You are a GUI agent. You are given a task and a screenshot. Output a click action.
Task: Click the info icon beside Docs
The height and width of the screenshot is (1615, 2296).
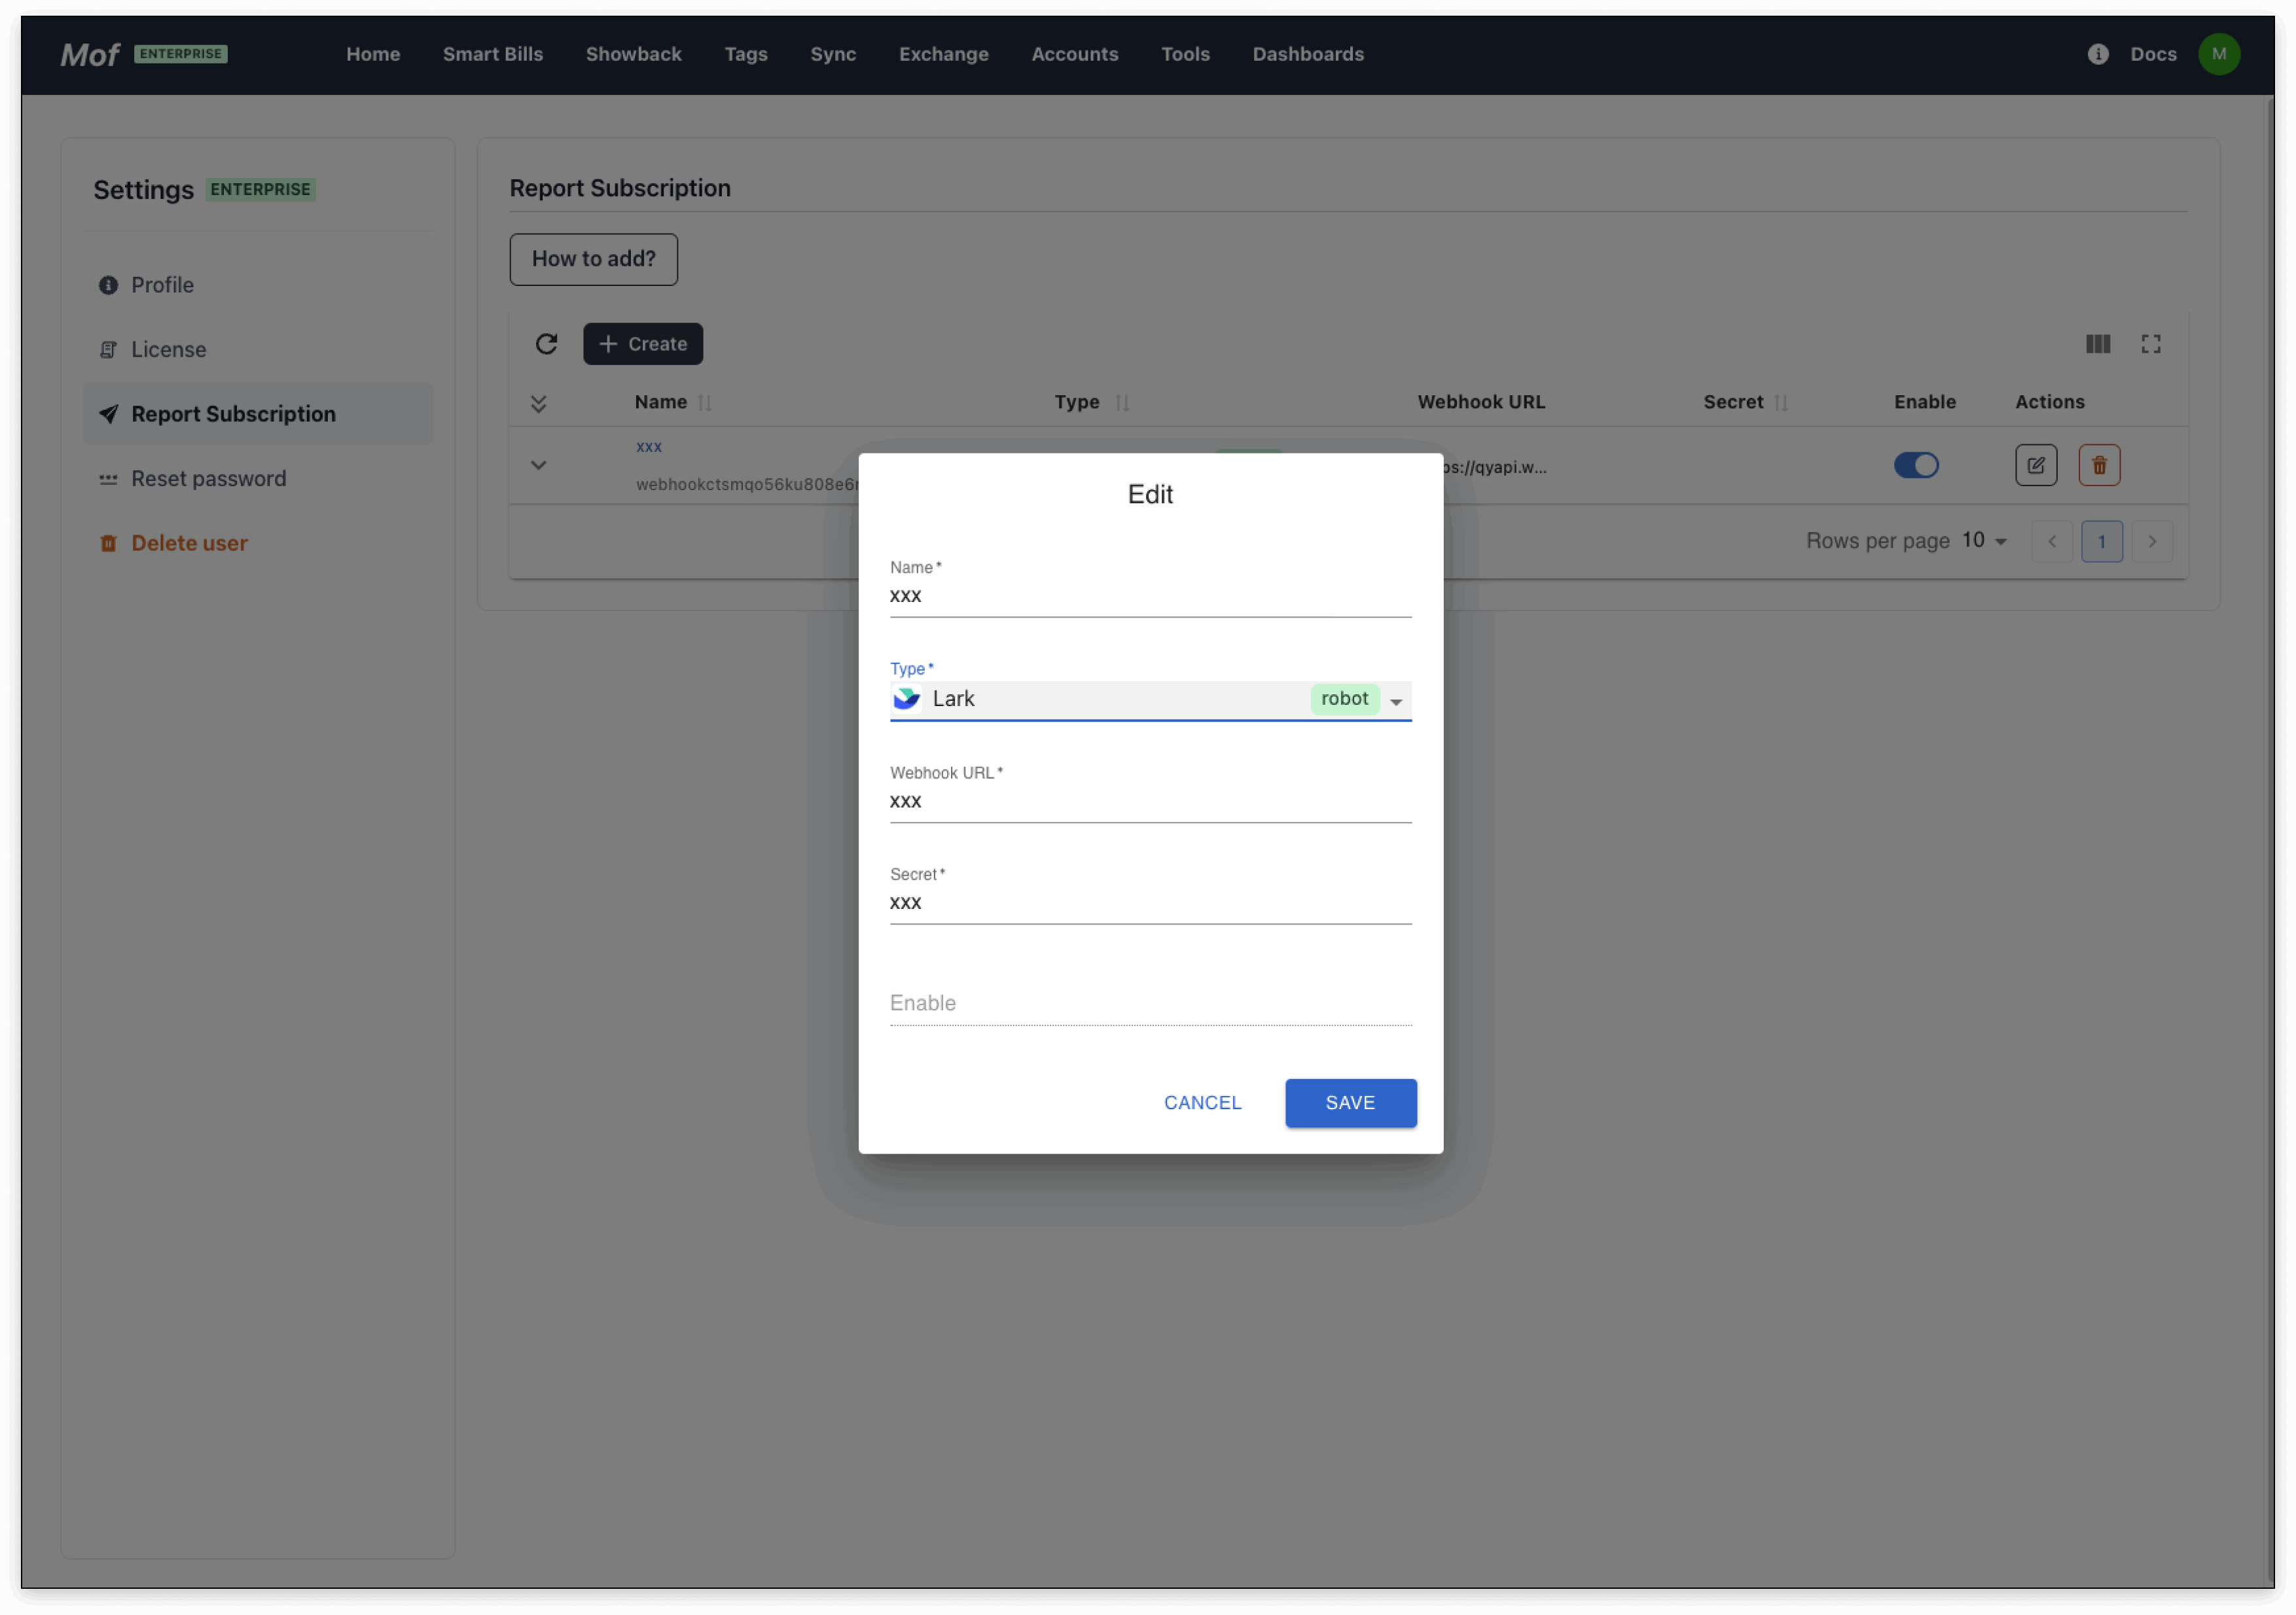pos(2098,54)
